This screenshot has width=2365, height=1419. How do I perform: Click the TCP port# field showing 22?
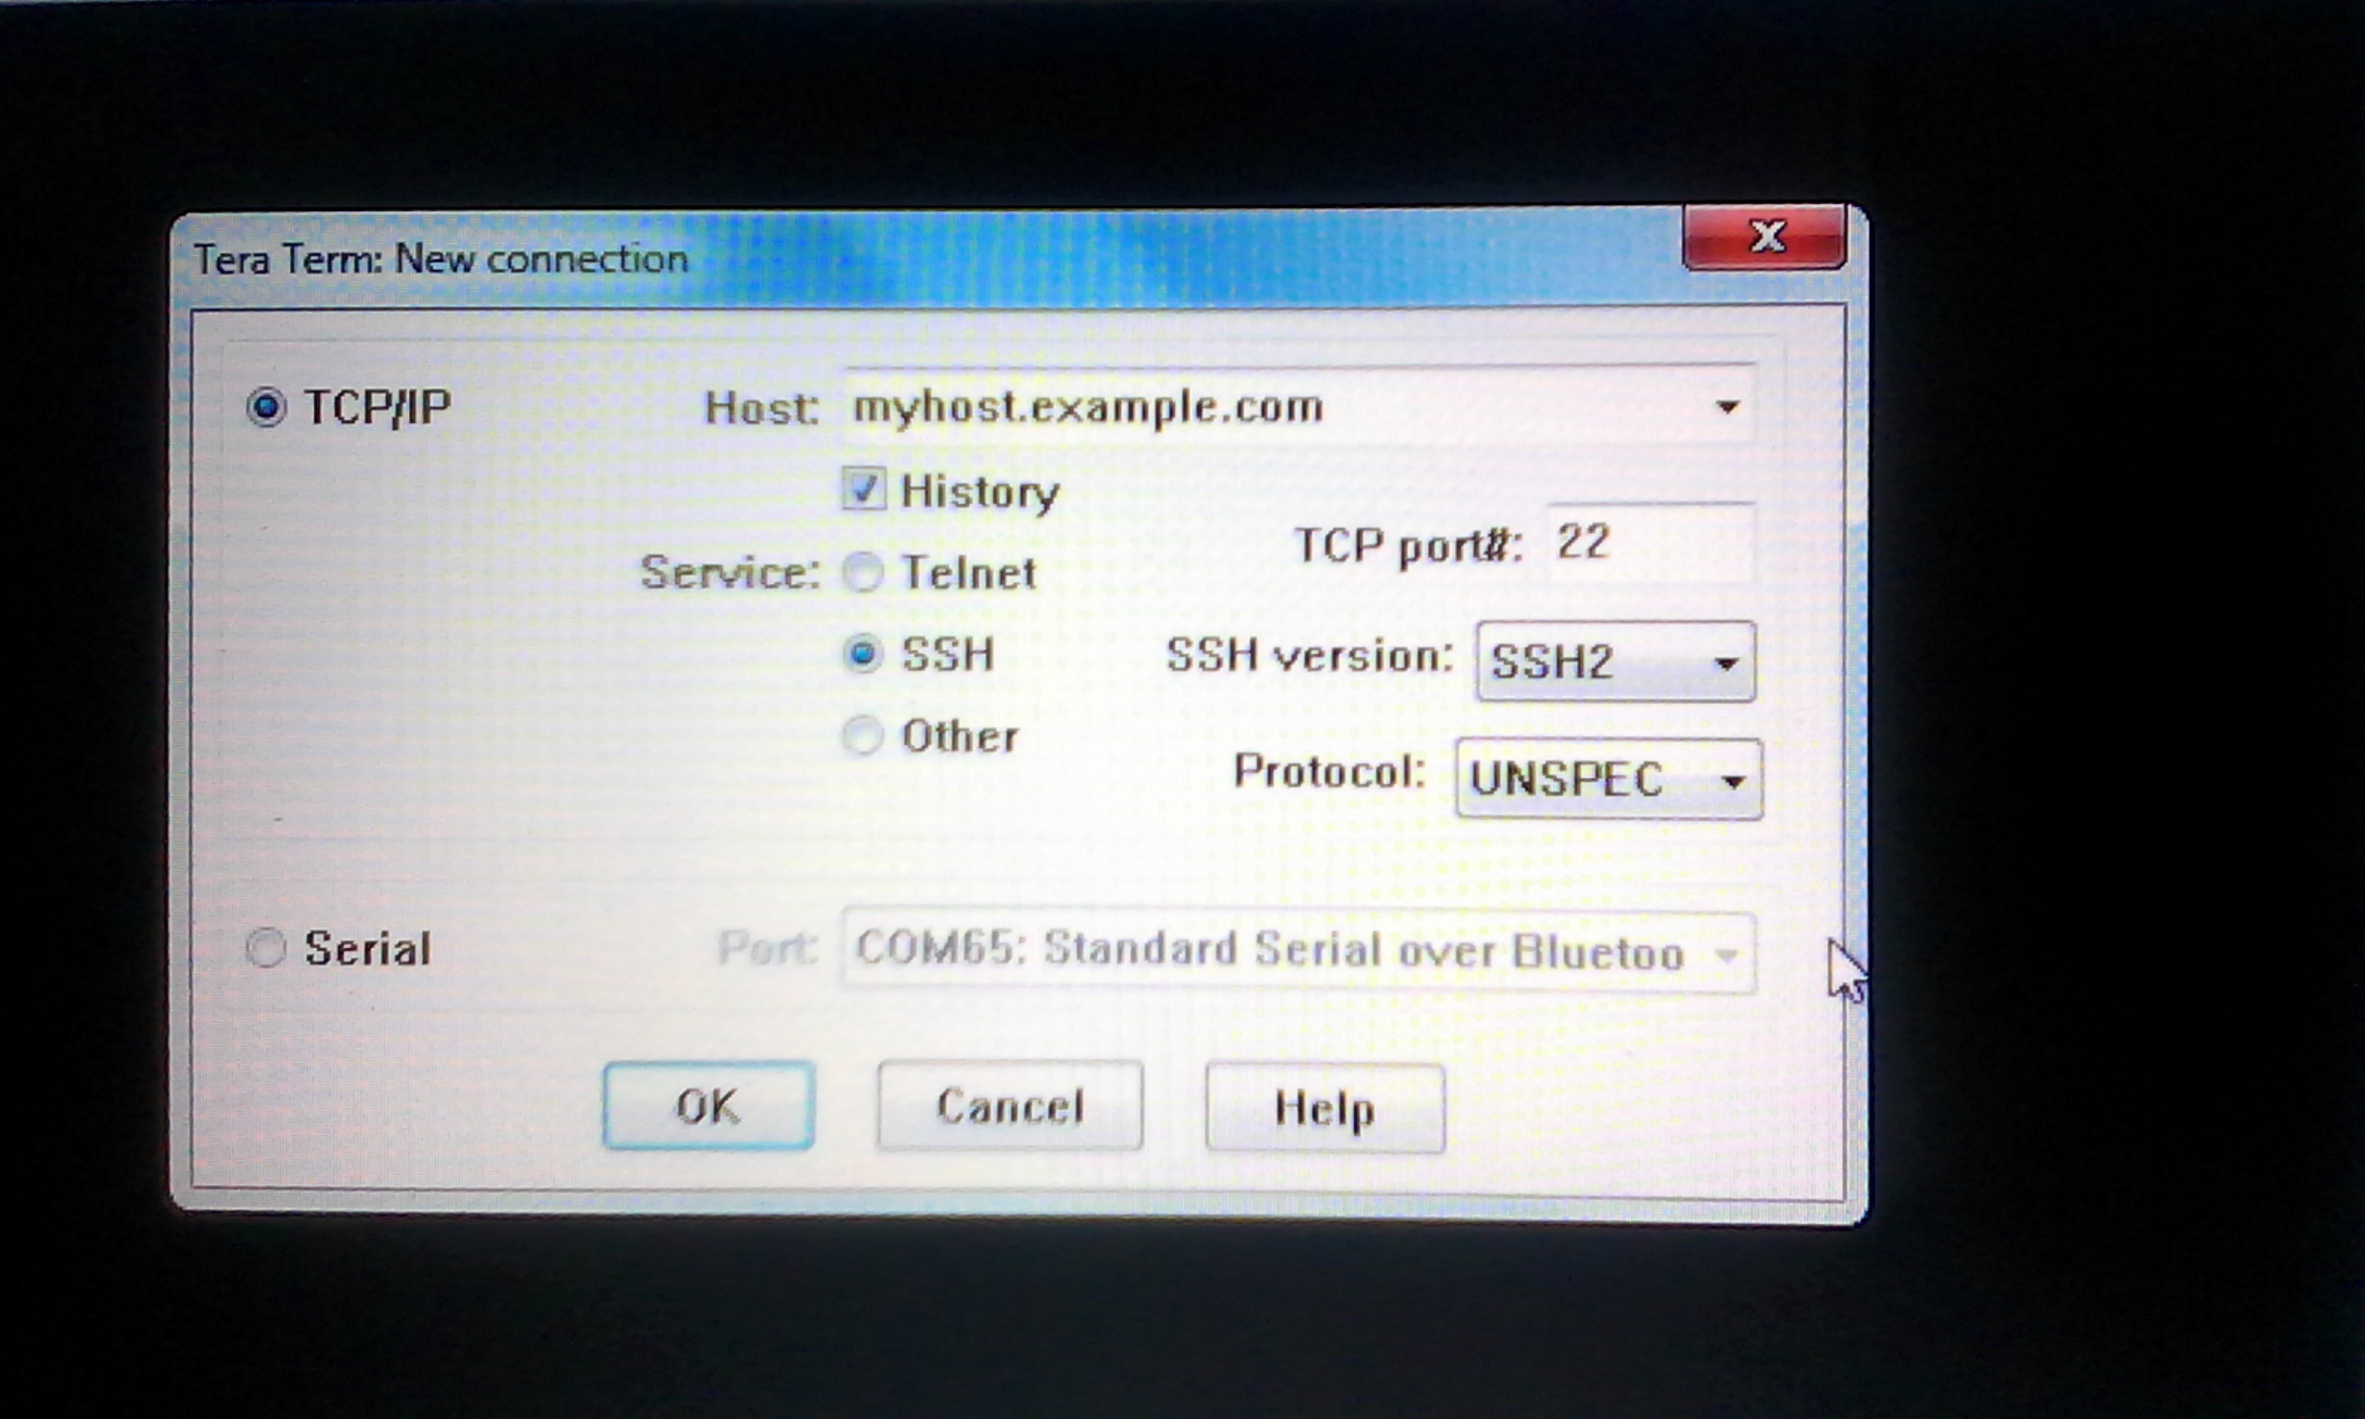(1651, 541)
